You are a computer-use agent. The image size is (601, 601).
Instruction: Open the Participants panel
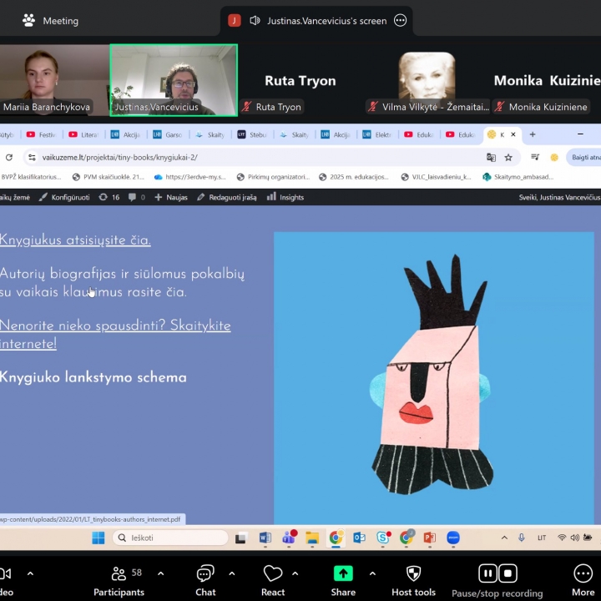coord(119,573)
